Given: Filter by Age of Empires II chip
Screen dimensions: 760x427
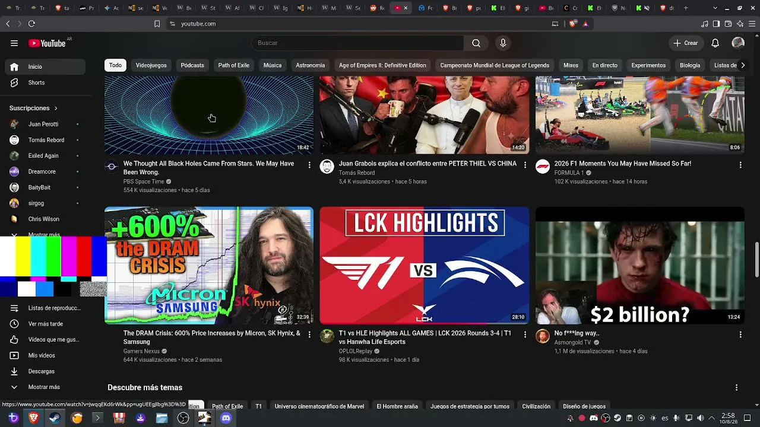Looking at the screenshot, I should pos(382,65).
